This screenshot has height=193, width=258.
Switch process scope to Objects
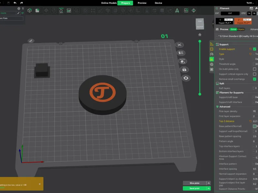point(241,29)
